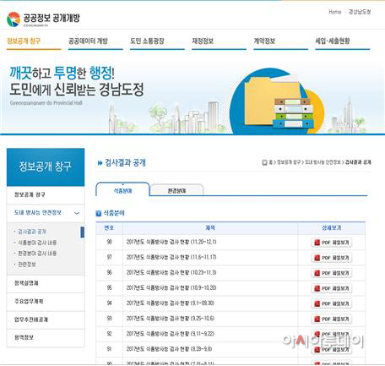The width and height of the screenshot is (385, 366).
Task: Click the 번호 column header
Action: coord(109,227)
